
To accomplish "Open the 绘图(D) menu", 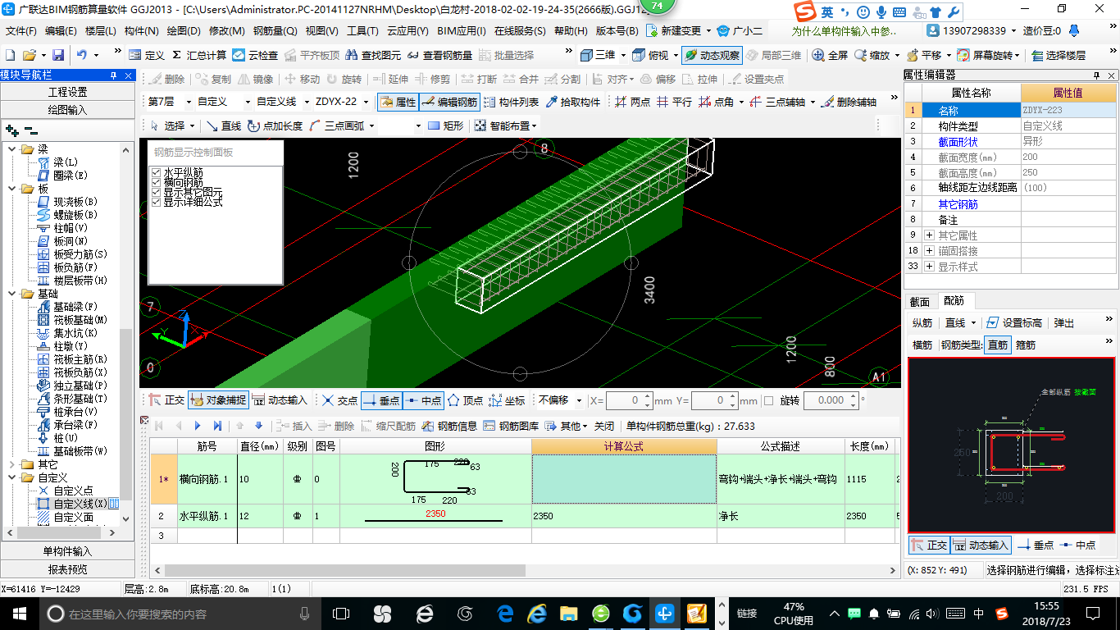I will coord(184,30).
